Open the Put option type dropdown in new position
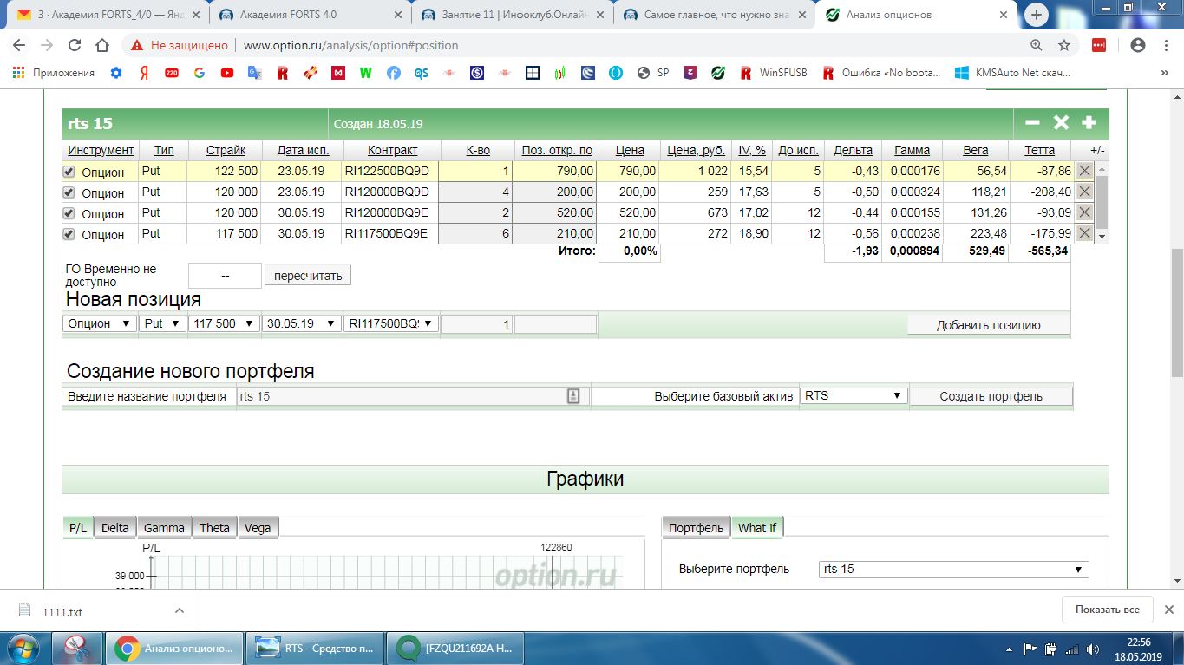The width and height of the screenshot is (1184, 665). pos(162,323)
